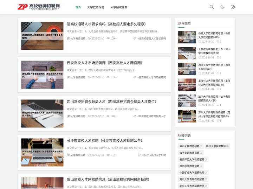Click thumbnail of 长沙市高校人才招聘 article
This screenshot has width=253, height=189.
42,152
